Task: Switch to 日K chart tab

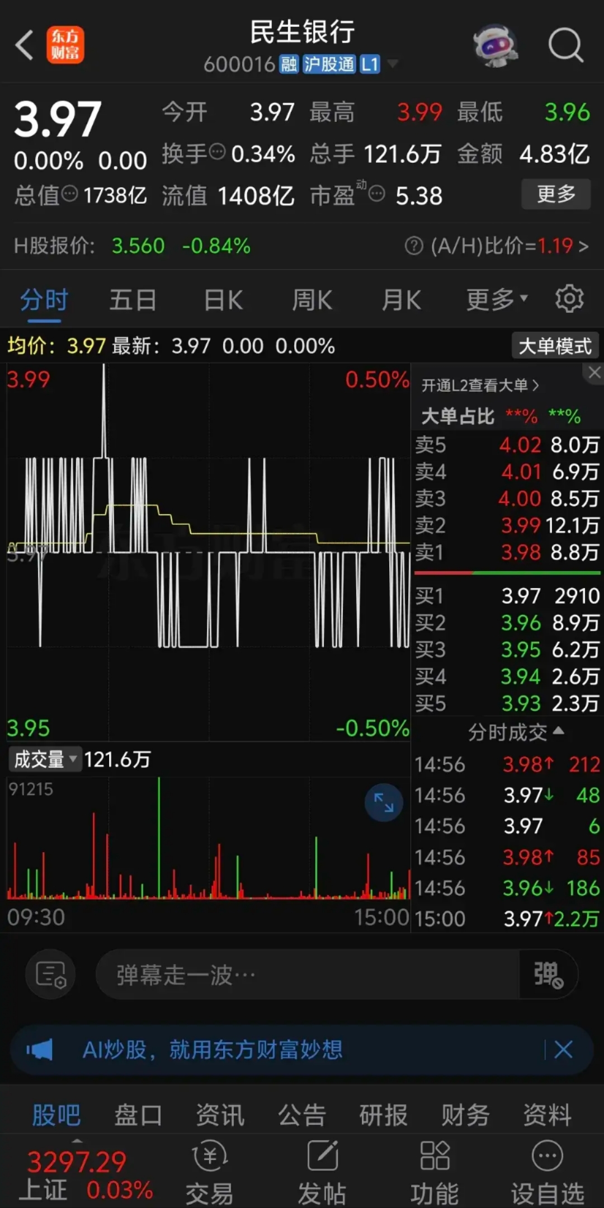Action: pos(223,300)
